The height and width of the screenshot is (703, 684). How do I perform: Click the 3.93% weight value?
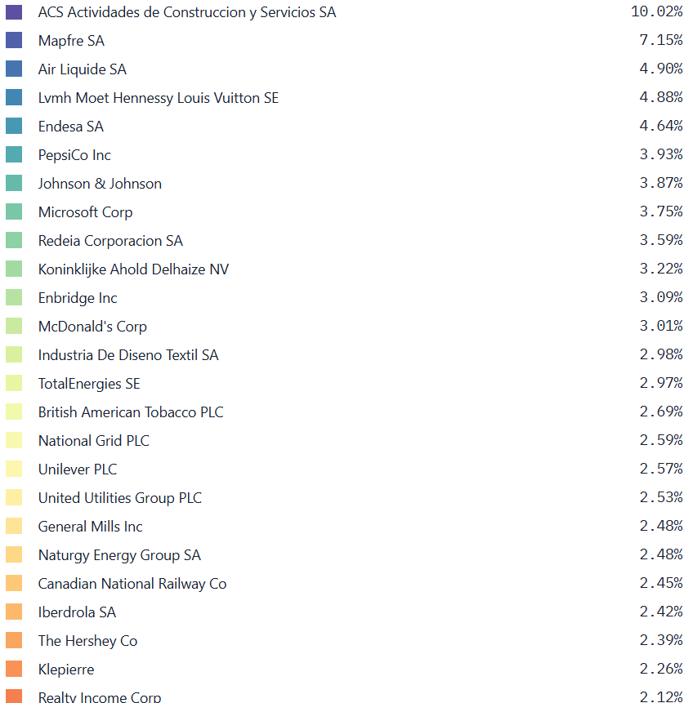point(661,154)
